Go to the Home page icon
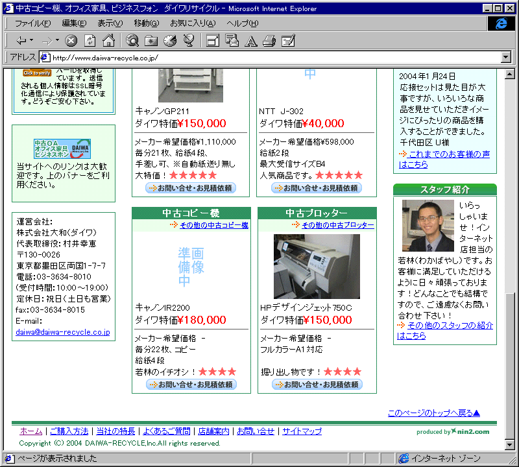The height and width of the screenshot is (467, 519). [108, 41]
